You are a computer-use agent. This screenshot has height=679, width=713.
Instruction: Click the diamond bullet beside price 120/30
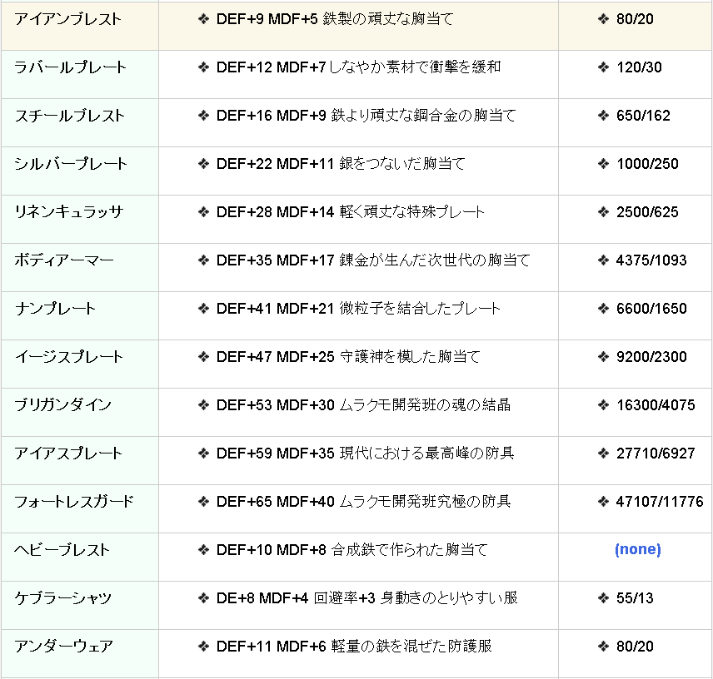(603, 67)
